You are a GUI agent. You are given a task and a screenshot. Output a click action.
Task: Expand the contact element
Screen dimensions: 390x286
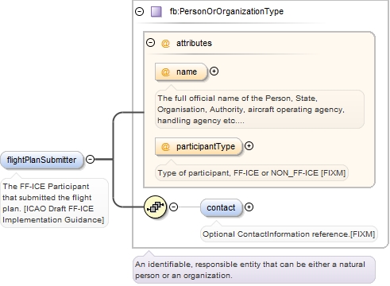click(x=249, y=207)
